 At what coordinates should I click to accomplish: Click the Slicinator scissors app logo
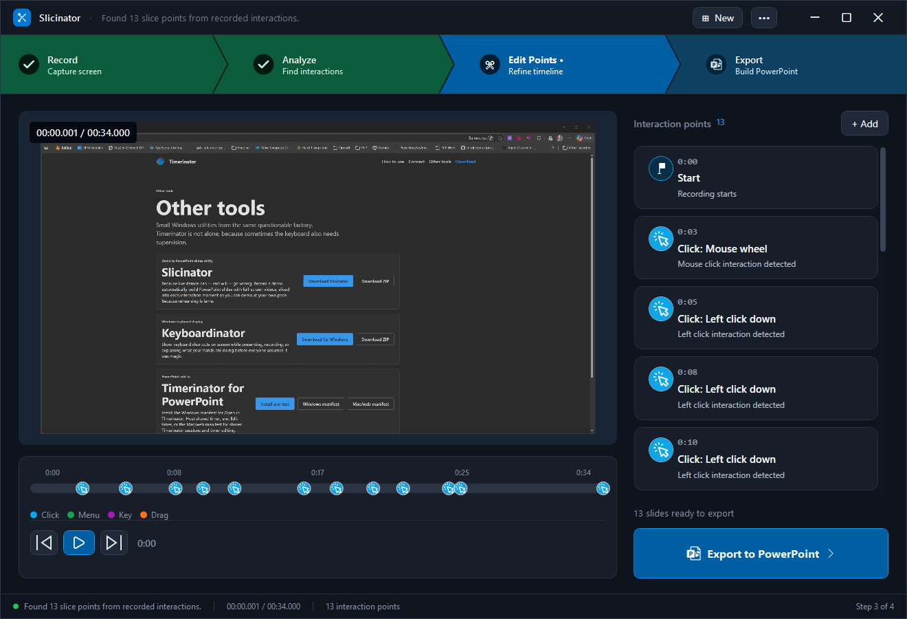pos(22,18)
